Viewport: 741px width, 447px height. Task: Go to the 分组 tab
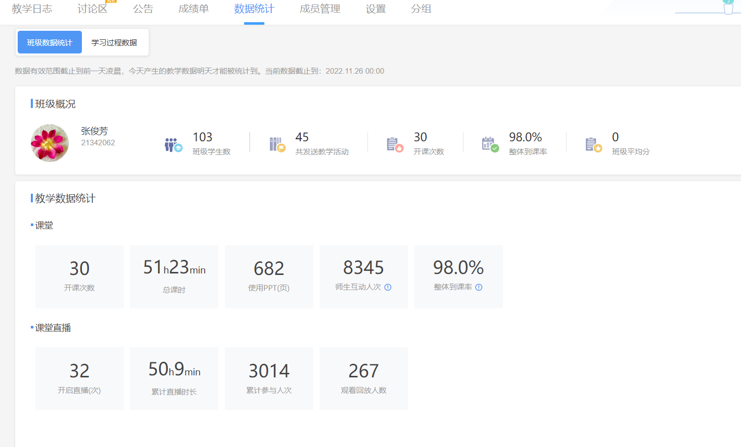point(421,9)
